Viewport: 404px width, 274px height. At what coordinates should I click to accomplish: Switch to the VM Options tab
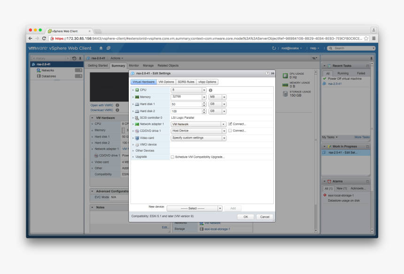pos(166,82)
